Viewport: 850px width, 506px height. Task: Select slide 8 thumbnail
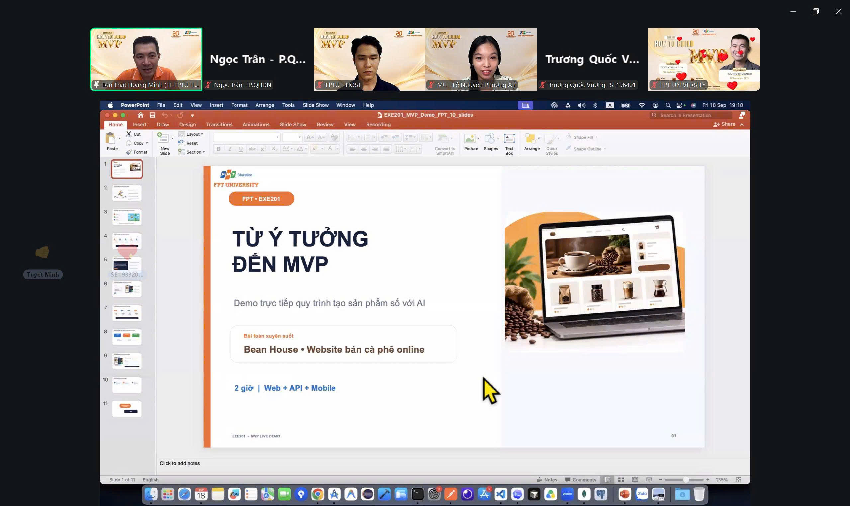pyautogui.click(x=127, y=337)
